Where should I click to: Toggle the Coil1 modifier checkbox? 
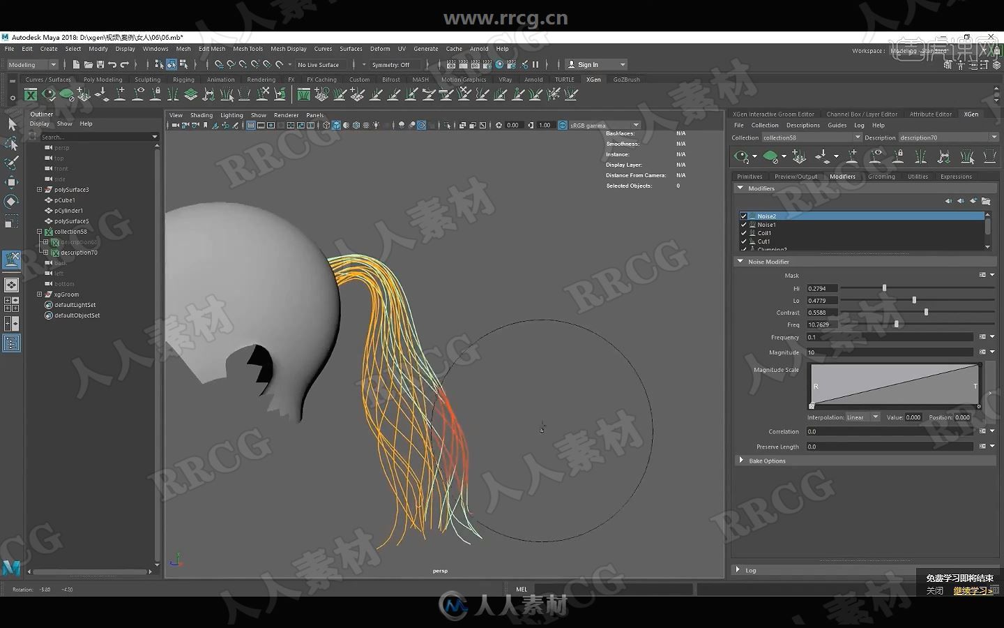[x=743, y=233]
